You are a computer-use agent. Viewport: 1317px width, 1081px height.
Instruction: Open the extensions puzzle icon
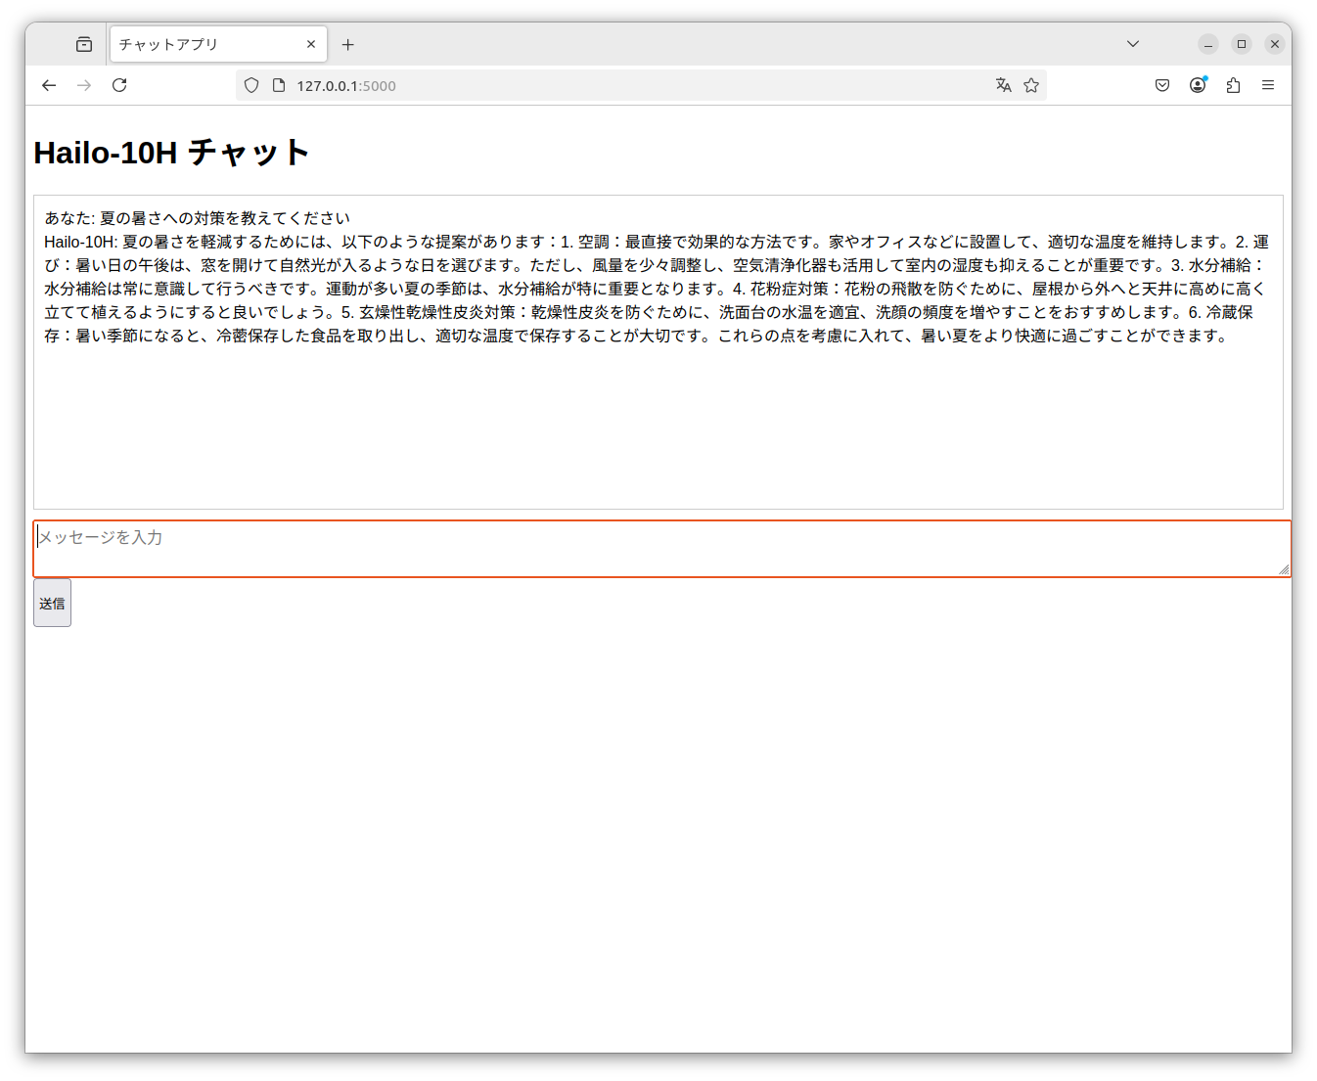point(1233,85)
